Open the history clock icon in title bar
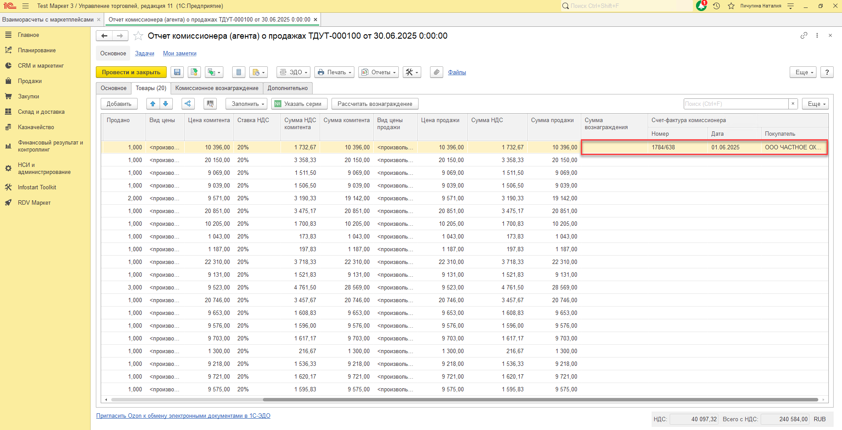The image size is (842, 430). [x=716, y=6]
